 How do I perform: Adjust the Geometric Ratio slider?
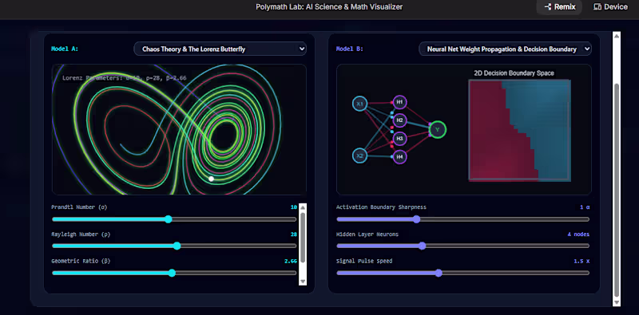[x=174, y=273]
